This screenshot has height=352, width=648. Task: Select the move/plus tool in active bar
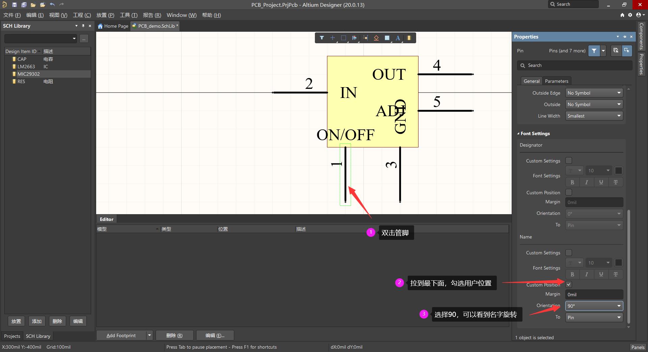coord(332,38)
